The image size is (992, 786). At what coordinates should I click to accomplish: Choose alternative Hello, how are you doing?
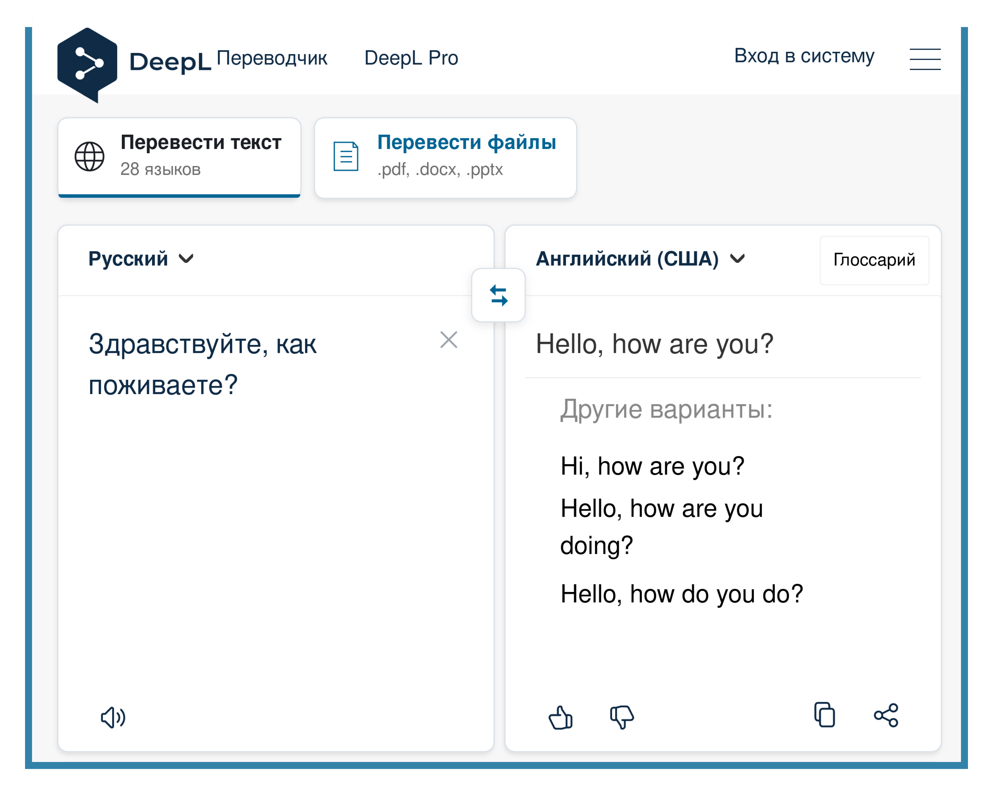coord(662,527)
